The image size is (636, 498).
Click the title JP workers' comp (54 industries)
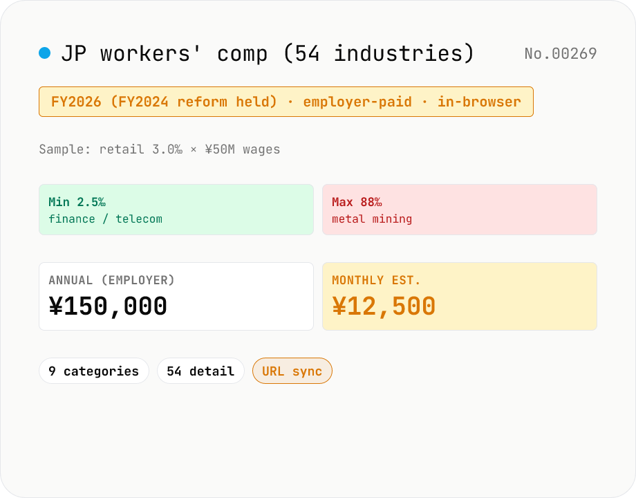point(268,53)
